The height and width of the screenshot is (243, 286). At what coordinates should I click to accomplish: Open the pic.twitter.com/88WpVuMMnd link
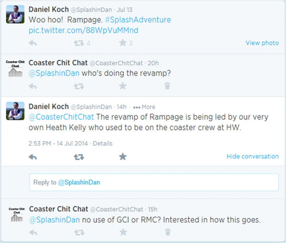[x=83, y=30]
